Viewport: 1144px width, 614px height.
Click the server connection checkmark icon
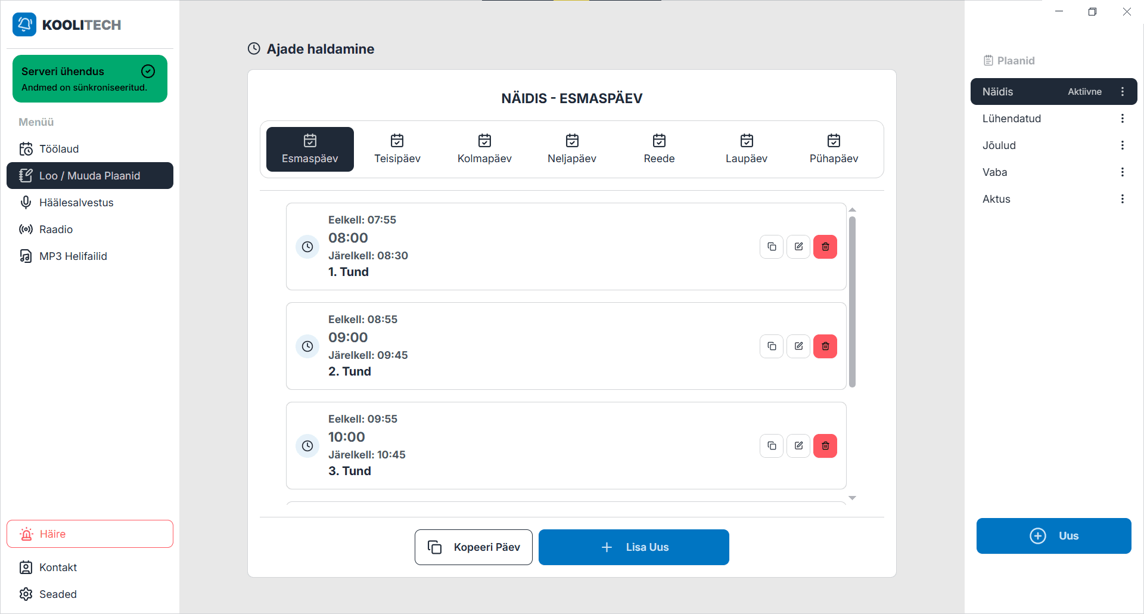click(148, 72)
